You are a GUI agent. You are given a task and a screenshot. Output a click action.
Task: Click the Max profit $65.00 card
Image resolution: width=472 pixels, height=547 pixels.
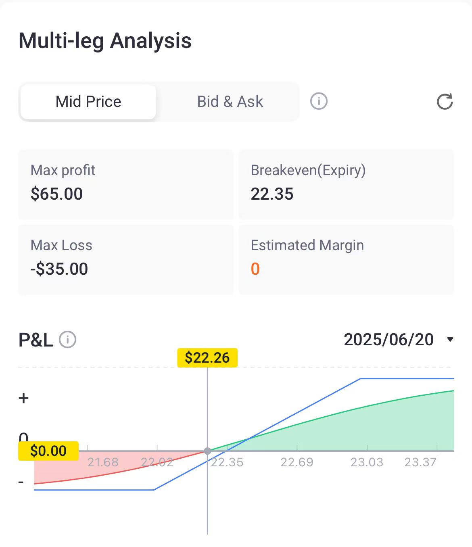125,184
